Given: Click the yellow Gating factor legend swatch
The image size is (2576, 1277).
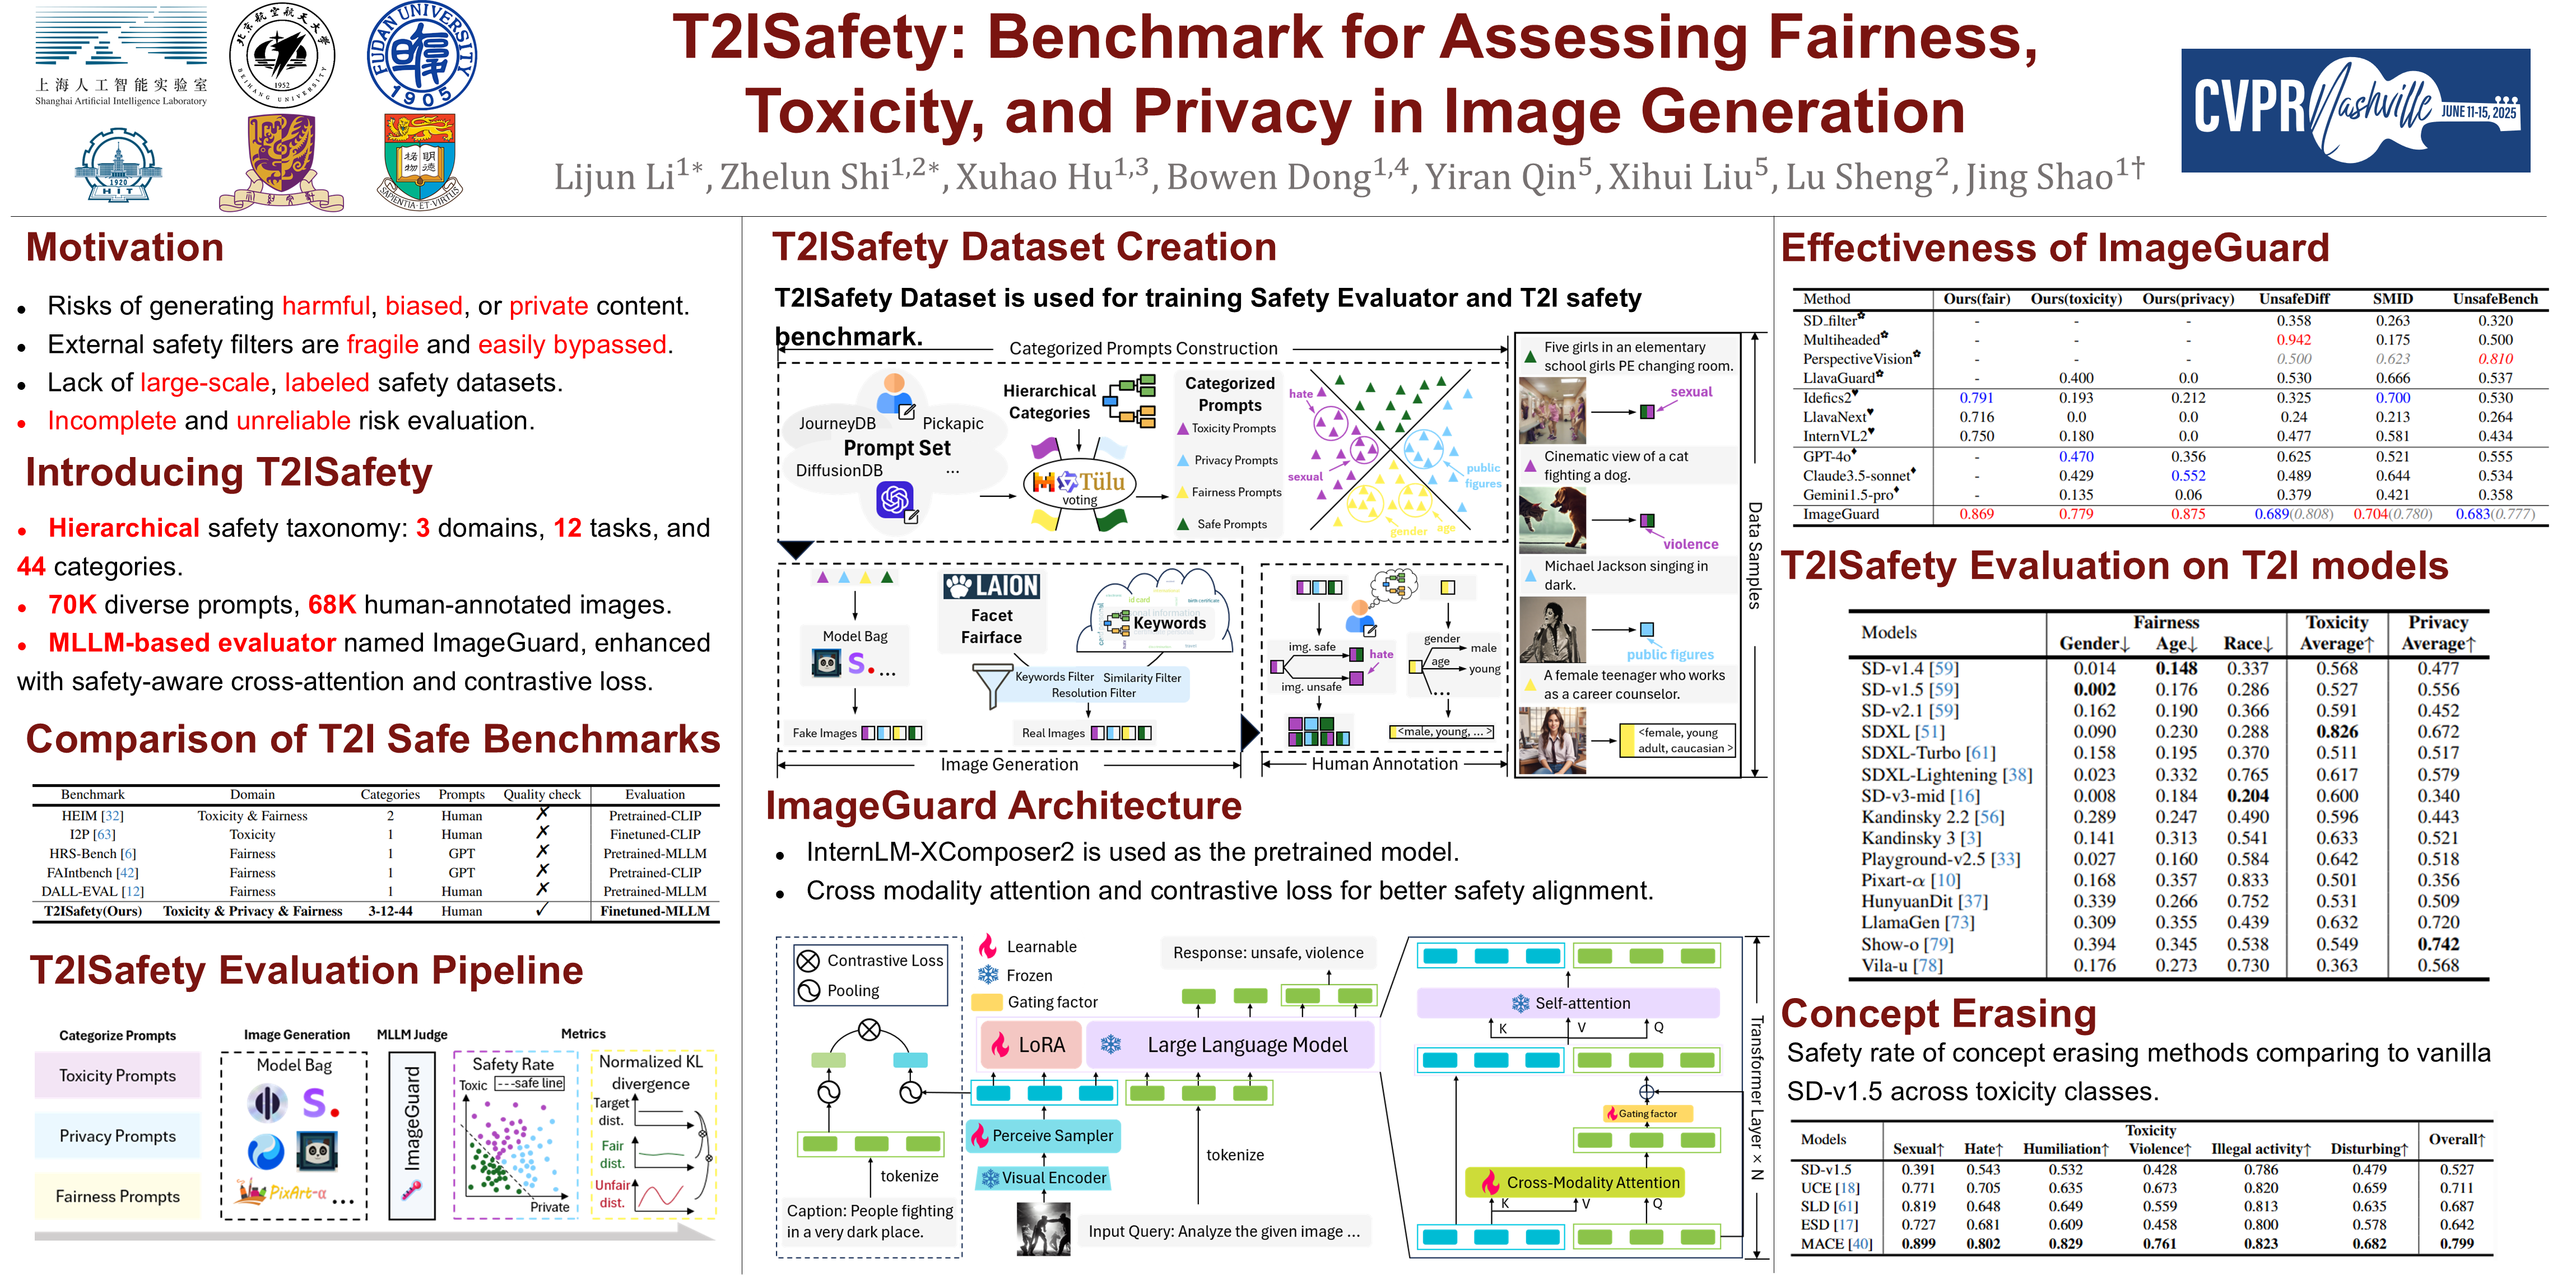Looking at the screenshot, I should 986,1002.
